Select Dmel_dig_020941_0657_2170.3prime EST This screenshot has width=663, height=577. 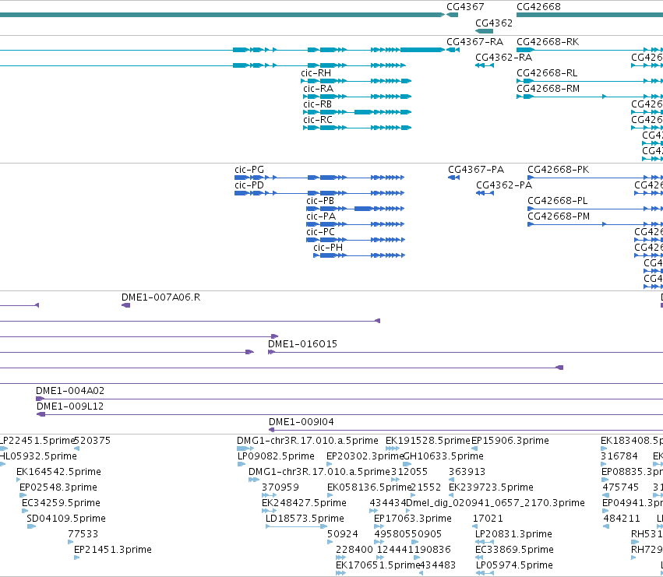408,511
